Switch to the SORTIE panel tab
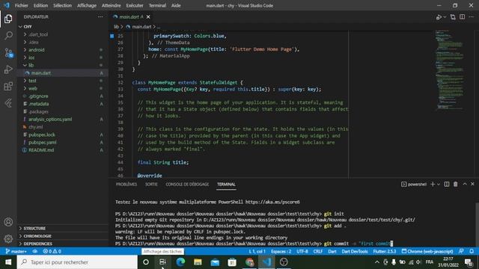The width and height of the screenshot is (479, 269). (x=151, y=185)
